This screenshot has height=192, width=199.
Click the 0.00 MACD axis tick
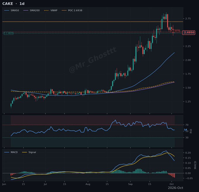(188, 173)
